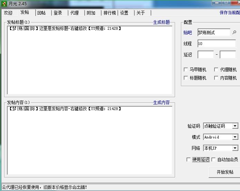The width and height of the screenshot is (240, 191).
Task: Enable the 内容随机 checkbox
Action: 216,78
